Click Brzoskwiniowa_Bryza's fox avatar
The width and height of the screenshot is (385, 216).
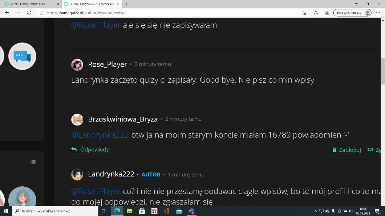point(77,119)
